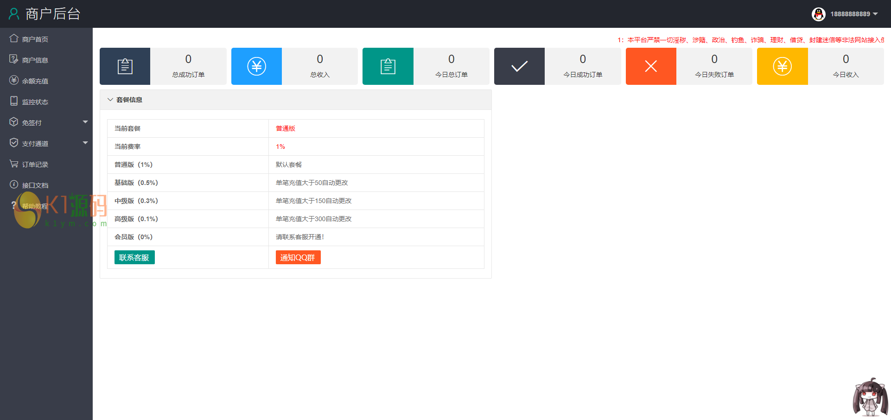Click the green 联系客服 button
Viewport: 891px width, 420px height.
click(134, 257)
